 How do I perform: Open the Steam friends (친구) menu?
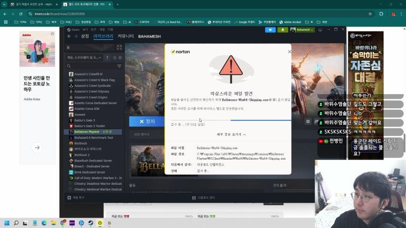(93, 30)
